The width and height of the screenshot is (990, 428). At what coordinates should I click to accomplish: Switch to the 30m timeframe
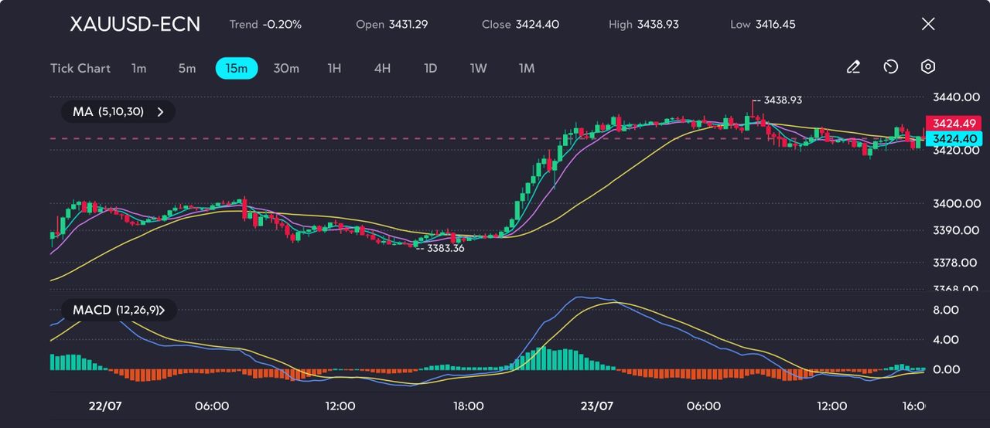(286, 68)
